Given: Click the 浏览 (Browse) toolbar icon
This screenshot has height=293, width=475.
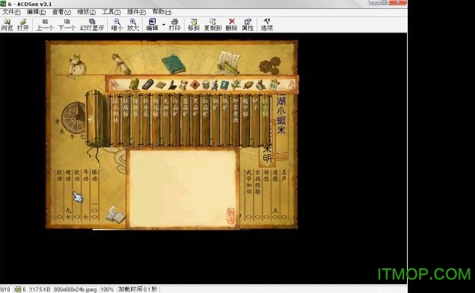Looking at the screenshot, I should [7, 25].
